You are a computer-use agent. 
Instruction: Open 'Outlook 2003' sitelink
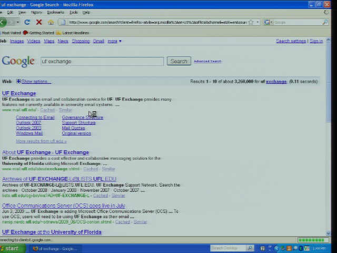coord(28,128)
